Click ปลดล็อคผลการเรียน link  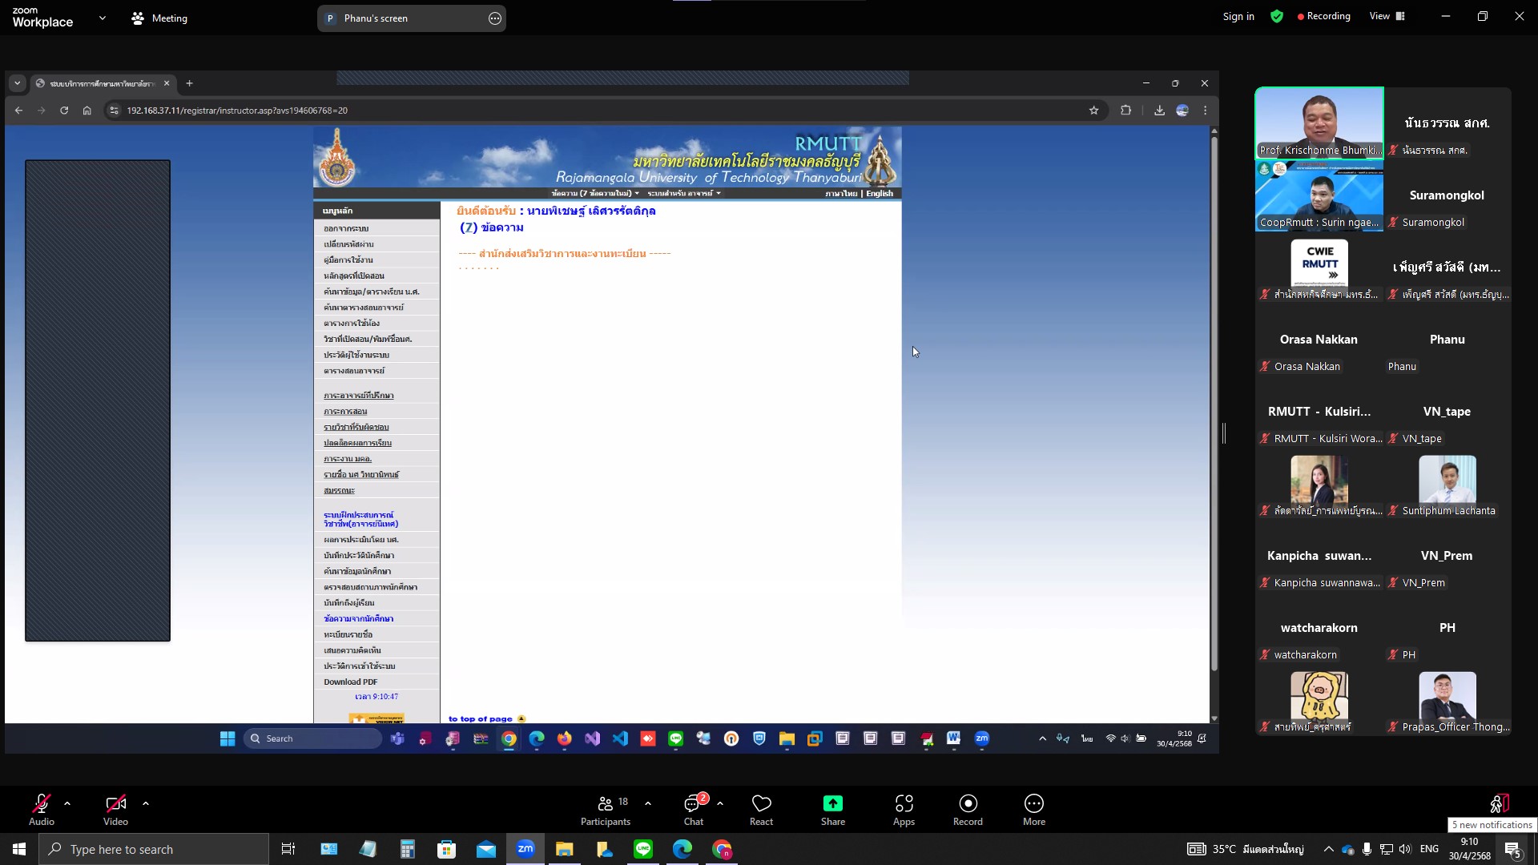357,443
